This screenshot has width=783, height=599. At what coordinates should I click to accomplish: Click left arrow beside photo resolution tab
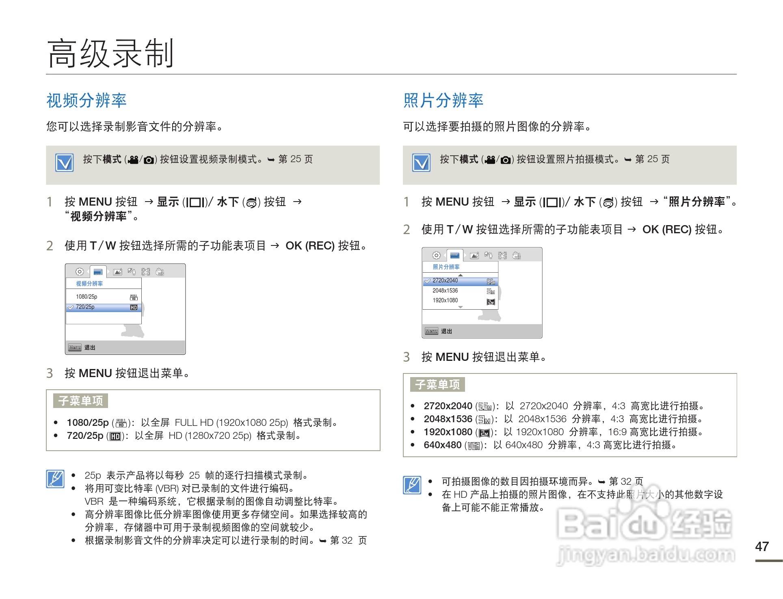tap(445, 256)
